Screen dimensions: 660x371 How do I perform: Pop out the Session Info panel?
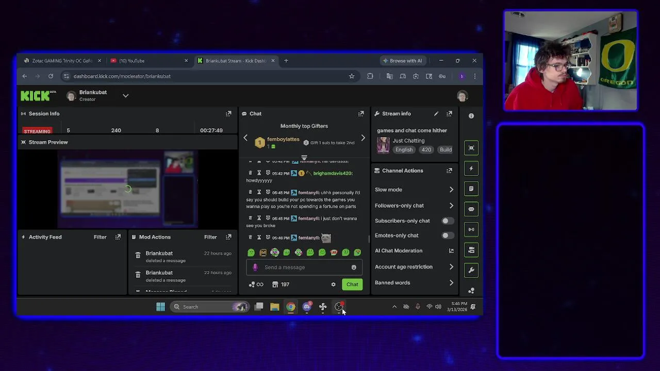[x=228, y=113]
